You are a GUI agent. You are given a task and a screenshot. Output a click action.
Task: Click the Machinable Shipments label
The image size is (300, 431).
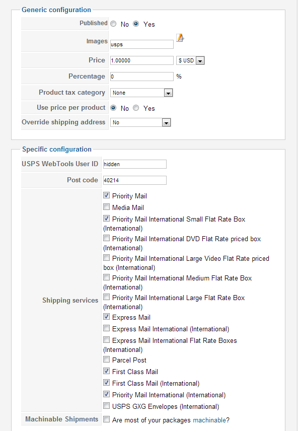pos(62,419)
